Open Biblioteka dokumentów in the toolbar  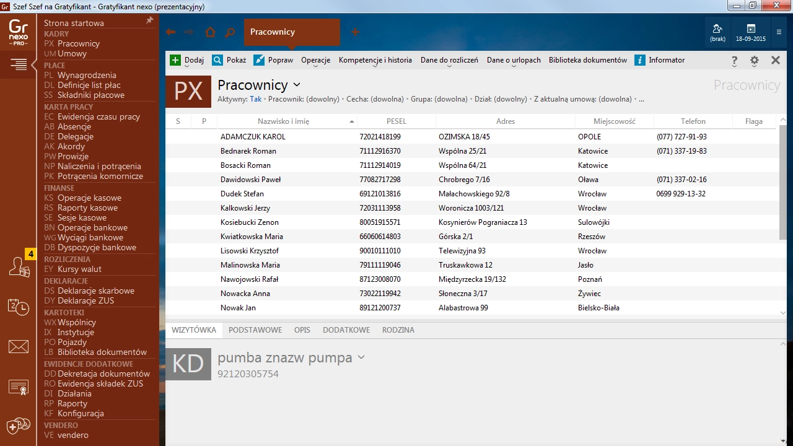tap(587, 60)
